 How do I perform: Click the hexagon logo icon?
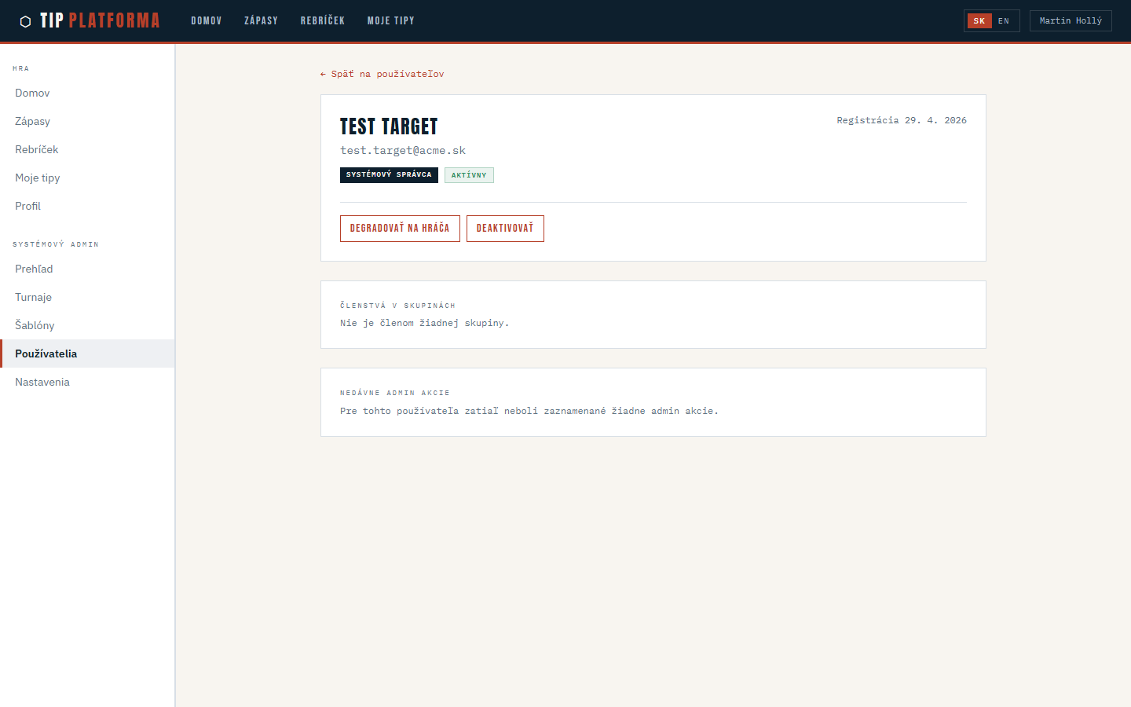point(25,21)
